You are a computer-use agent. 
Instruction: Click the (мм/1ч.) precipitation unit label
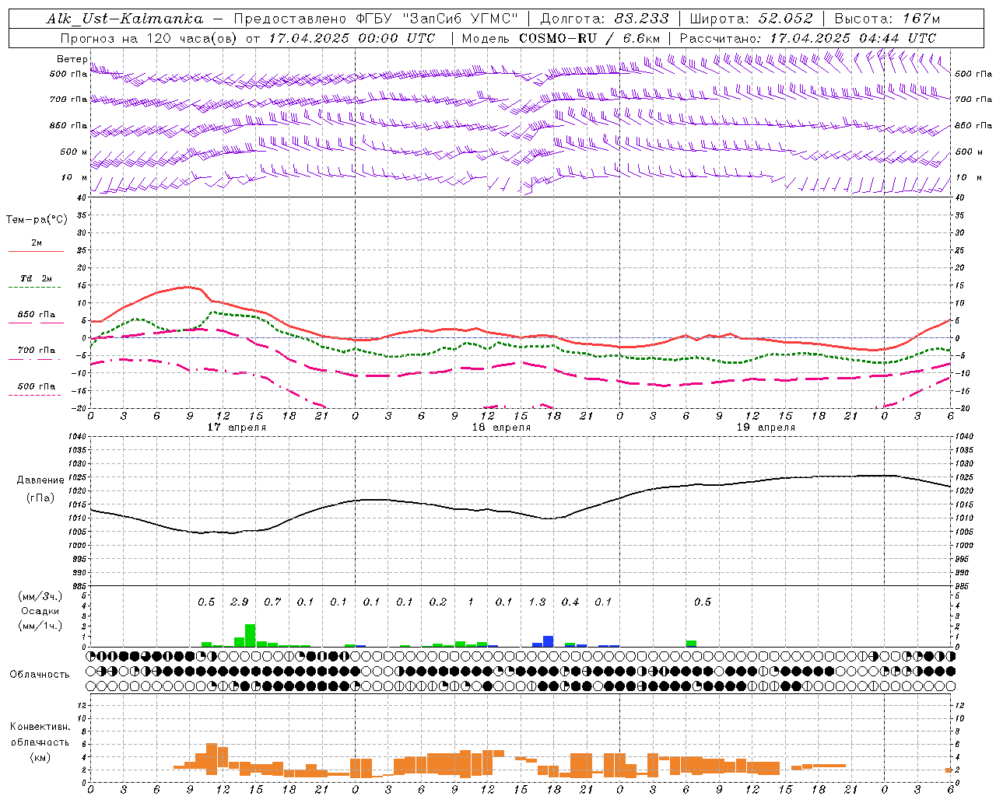[x=40, y=626]
